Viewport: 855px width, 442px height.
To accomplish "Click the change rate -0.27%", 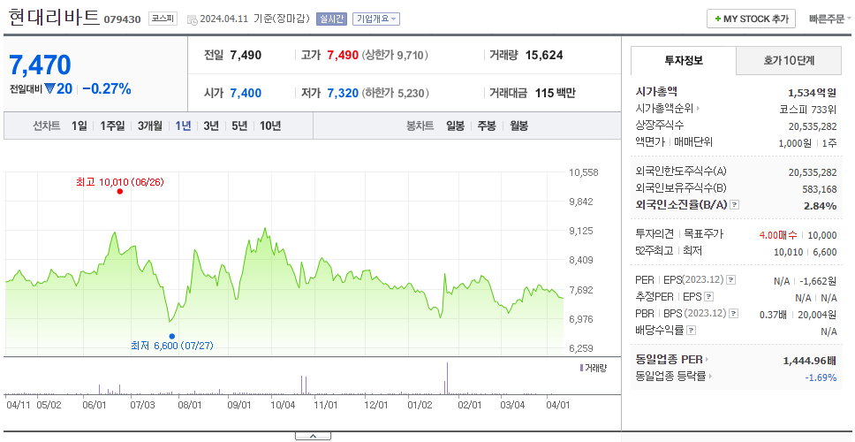I will coord(107,89).
